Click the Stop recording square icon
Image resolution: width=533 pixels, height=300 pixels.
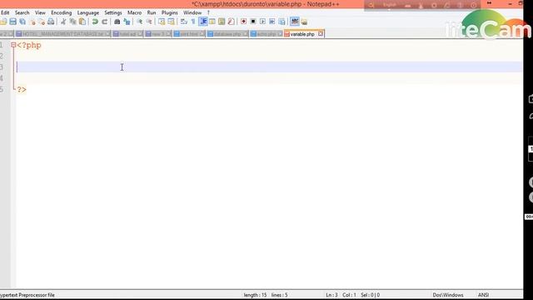pos(253,22)
